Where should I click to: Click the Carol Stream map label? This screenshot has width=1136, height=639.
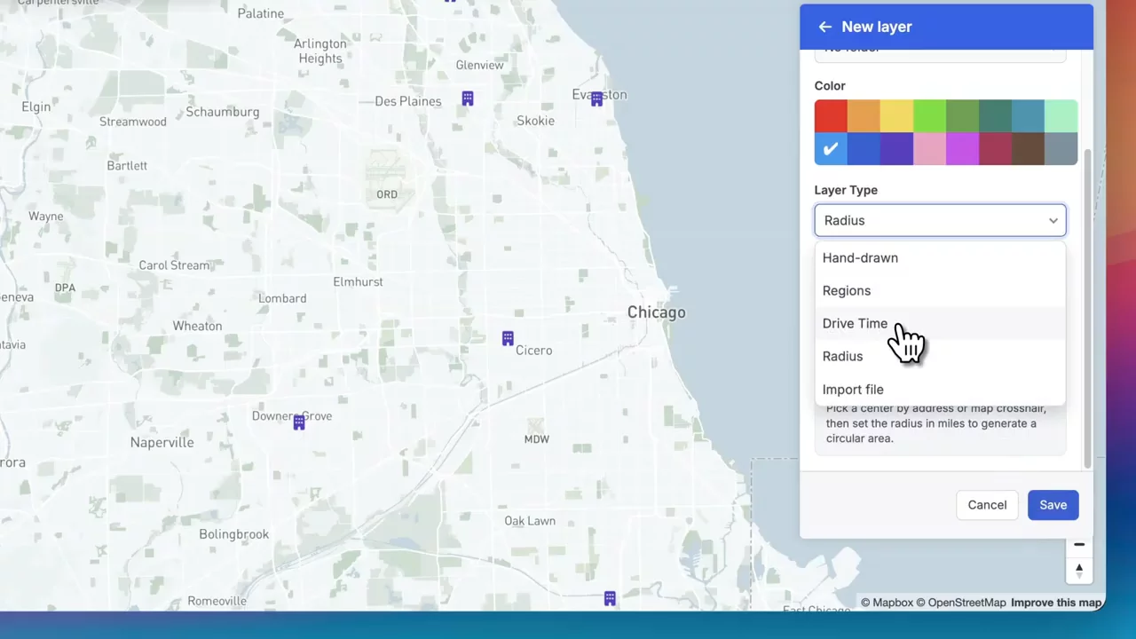174,264
